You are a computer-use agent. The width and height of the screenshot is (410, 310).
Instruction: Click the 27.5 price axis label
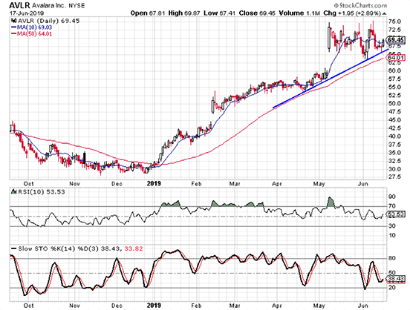395,177
